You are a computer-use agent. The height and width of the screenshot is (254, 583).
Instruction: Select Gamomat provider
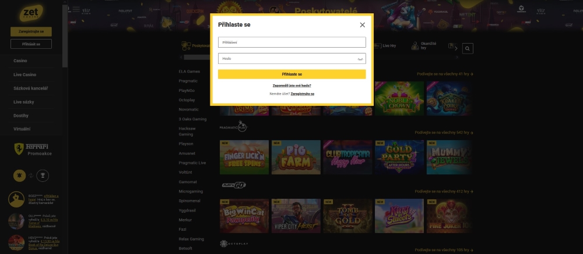pyautogui.click(x=188, y=182)
